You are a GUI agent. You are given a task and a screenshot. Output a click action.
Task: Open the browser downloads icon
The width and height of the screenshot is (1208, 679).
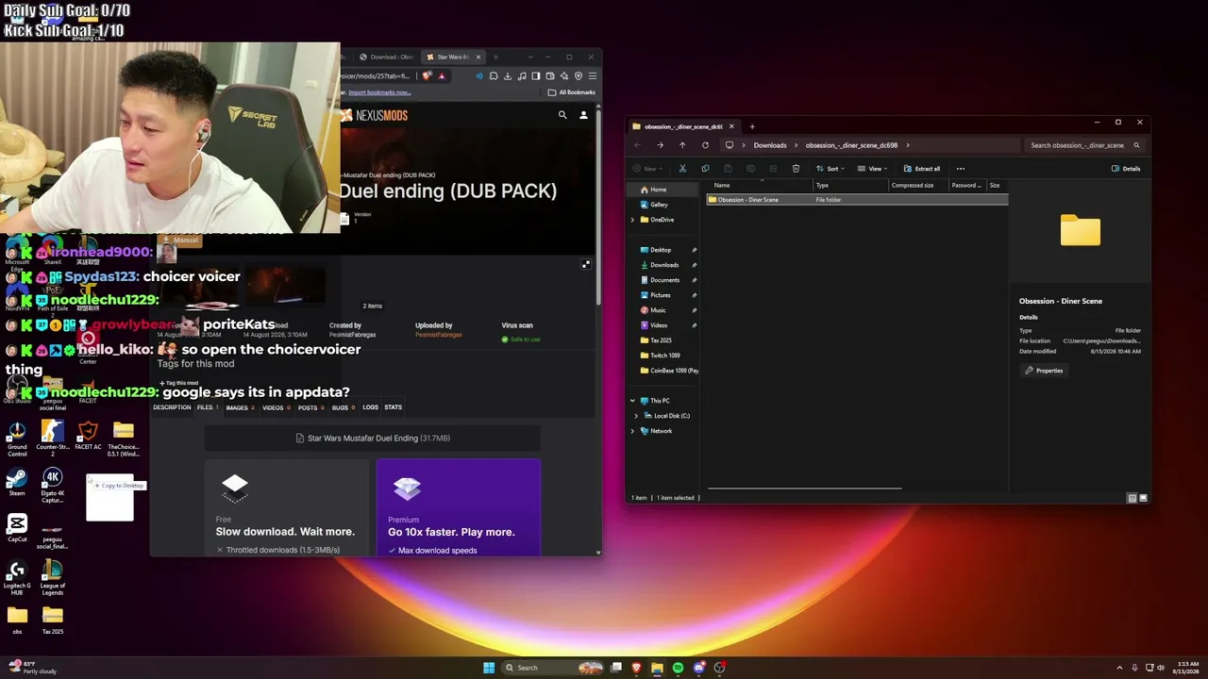[508, 76]
